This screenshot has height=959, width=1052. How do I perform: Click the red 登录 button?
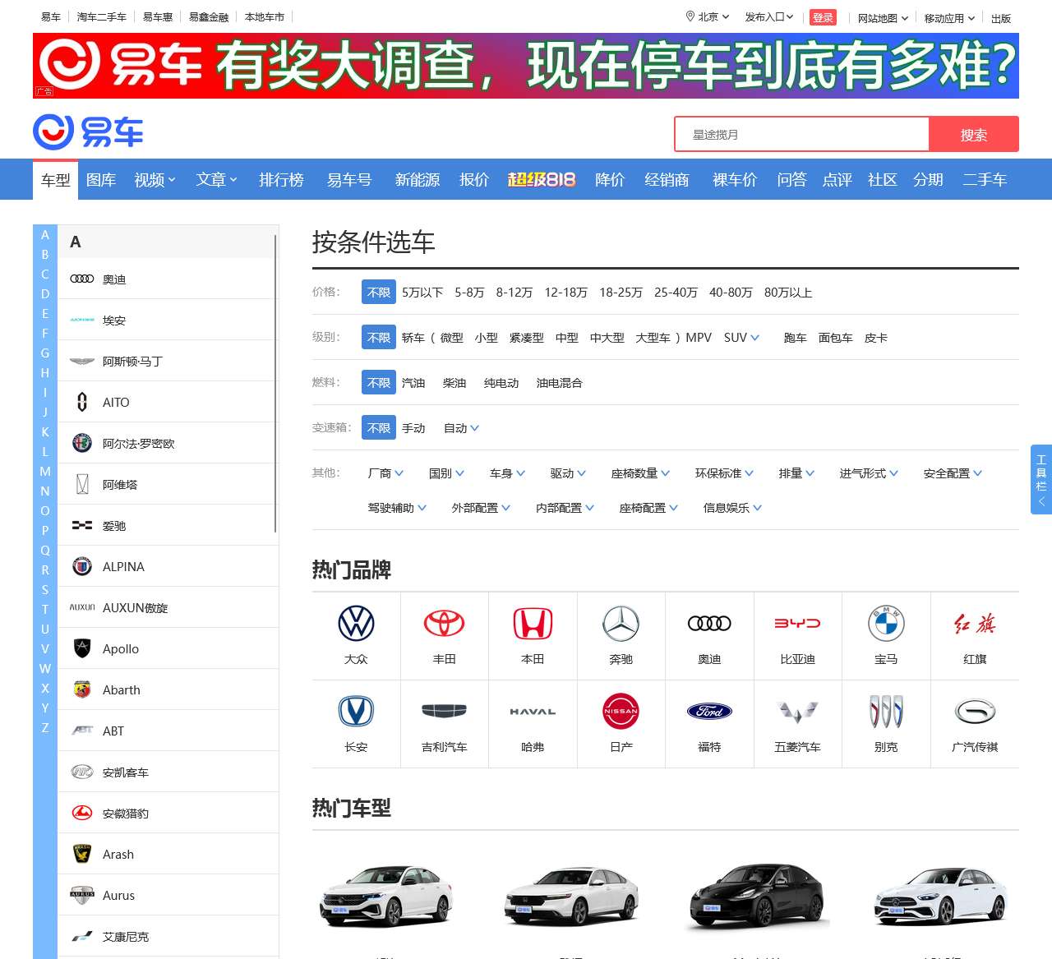(823, 17)
